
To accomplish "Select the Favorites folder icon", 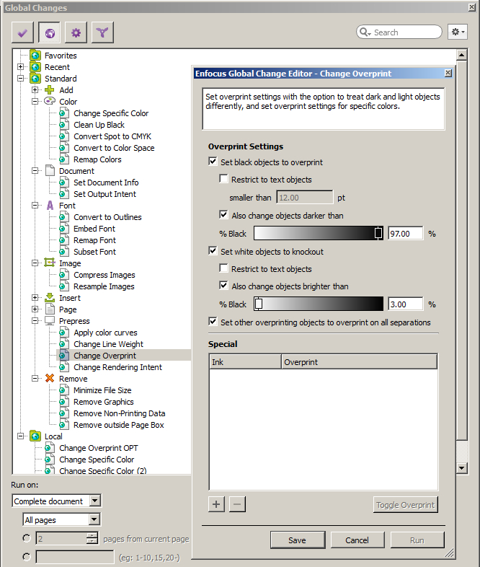I will pyautogui.click(x=35, y=56).
